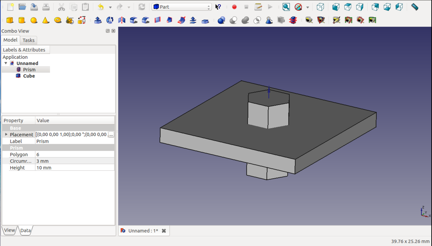Image resolution: width=432 pixels, height=246 pixels.
Task: Click the Fit All zoom icon
Action: click(x=286, y=7)
